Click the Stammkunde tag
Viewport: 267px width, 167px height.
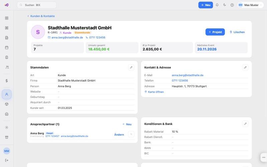82,32
